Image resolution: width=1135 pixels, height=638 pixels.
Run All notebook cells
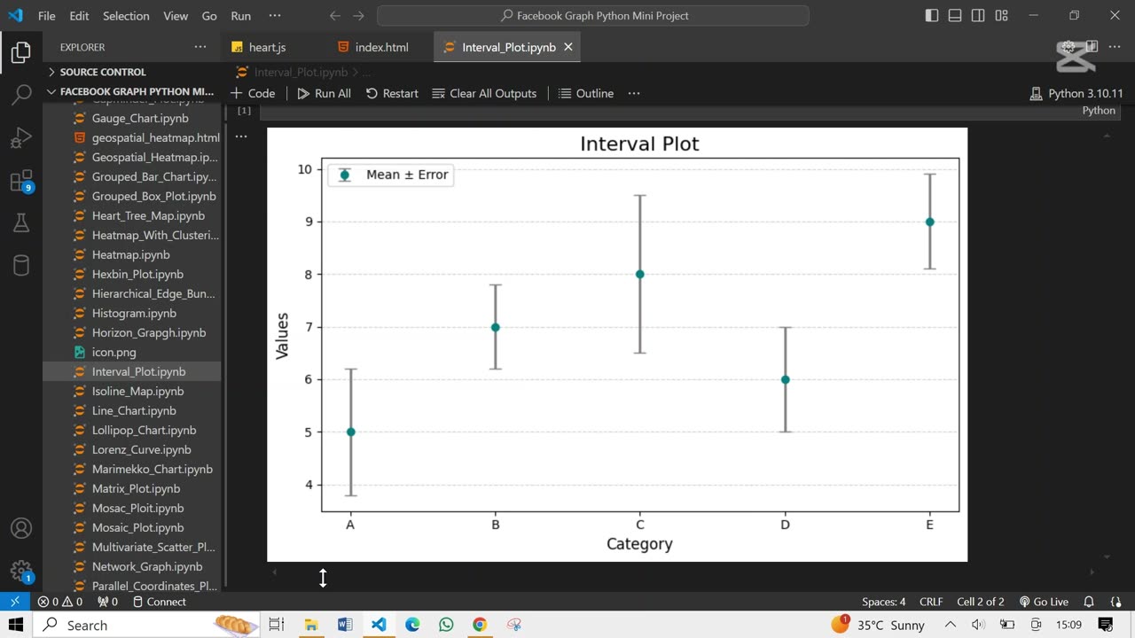[x=324, y=93]
